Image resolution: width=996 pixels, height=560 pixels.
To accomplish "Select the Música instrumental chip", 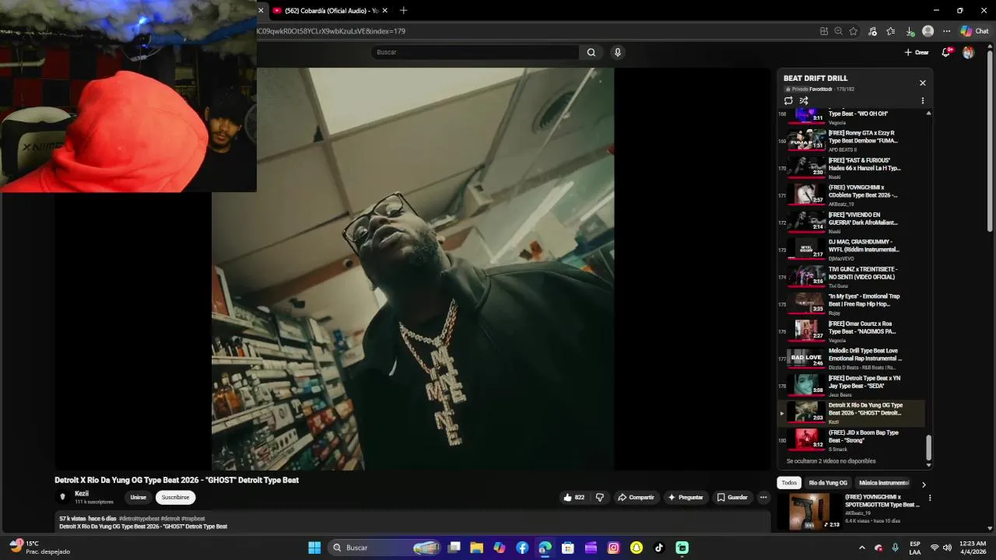I will [x=883, y=483].
